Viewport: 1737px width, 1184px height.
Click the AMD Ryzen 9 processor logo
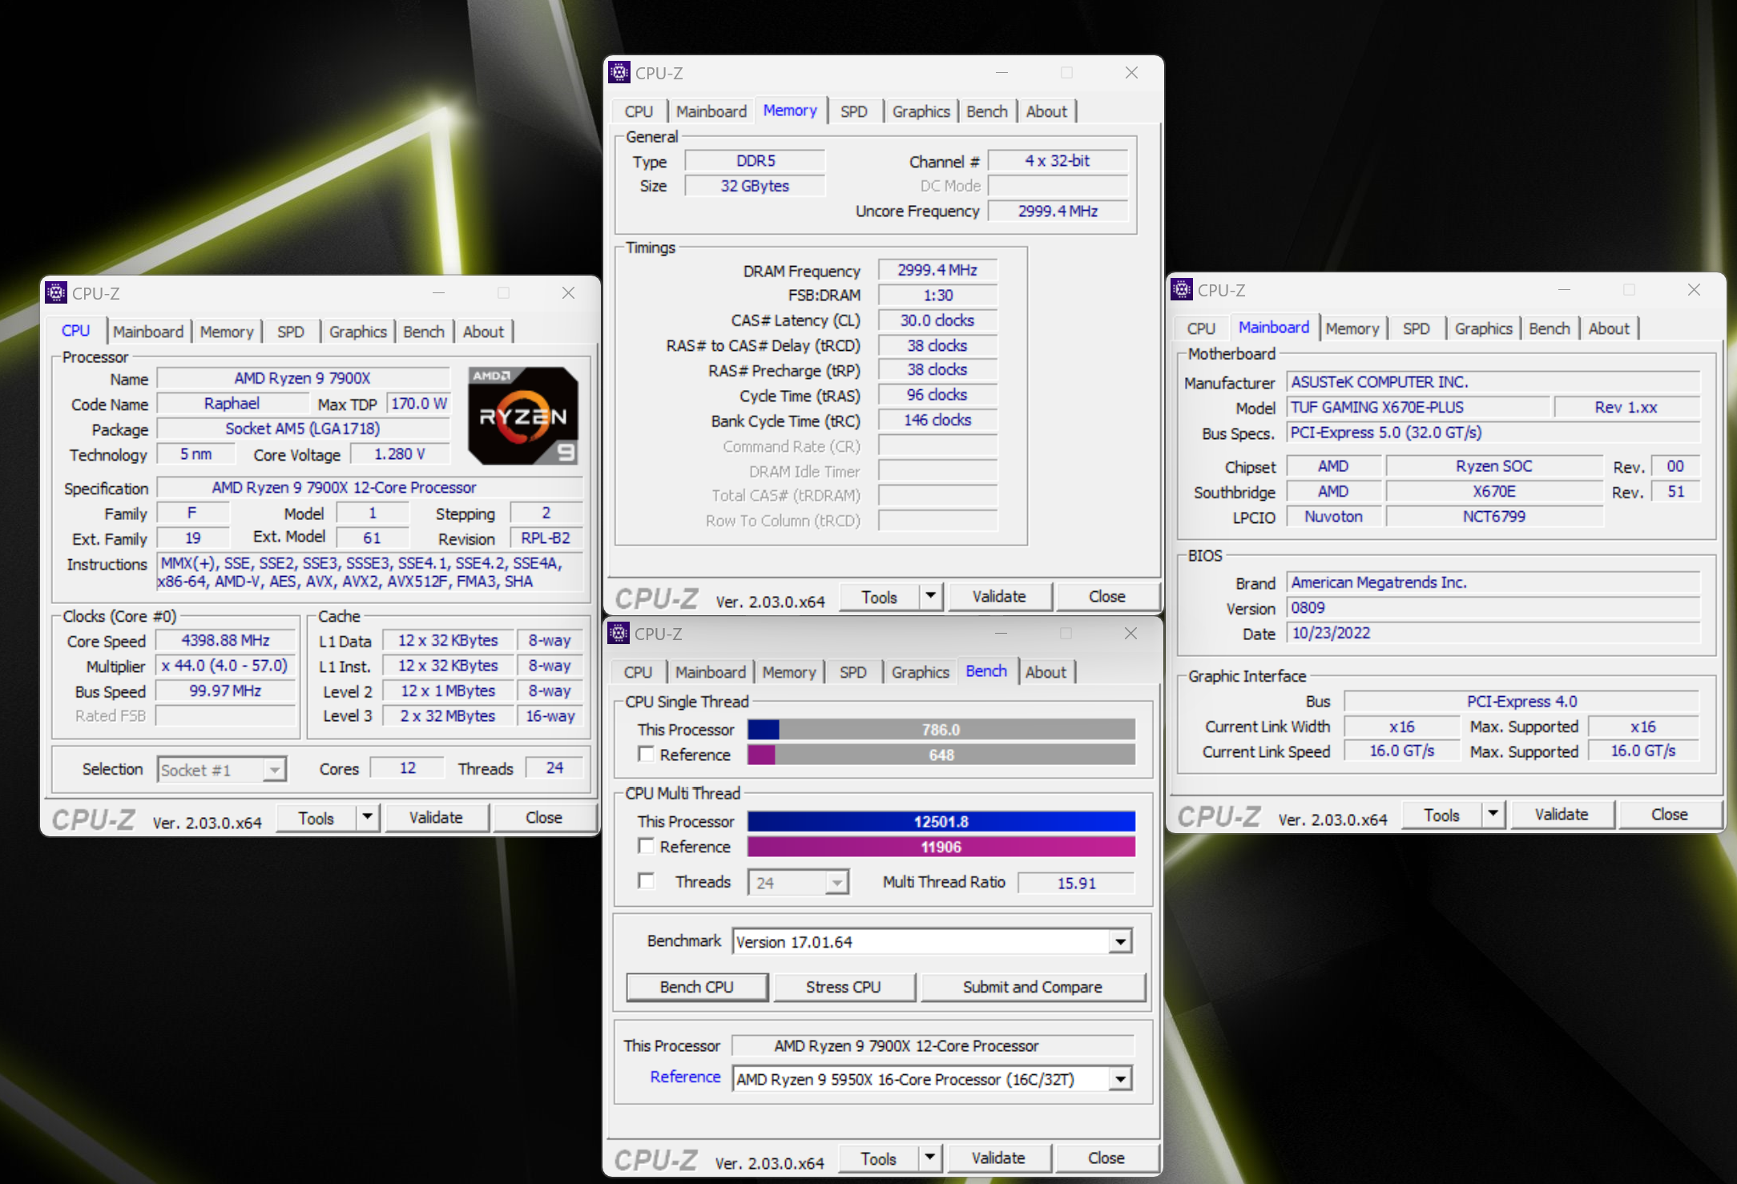523,416
